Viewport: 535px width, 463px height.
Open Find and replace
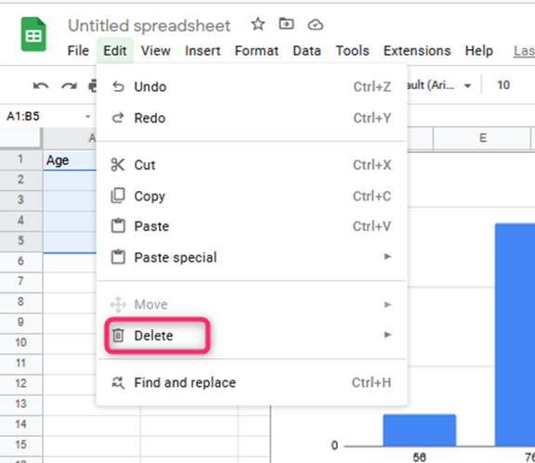point(252,382)
